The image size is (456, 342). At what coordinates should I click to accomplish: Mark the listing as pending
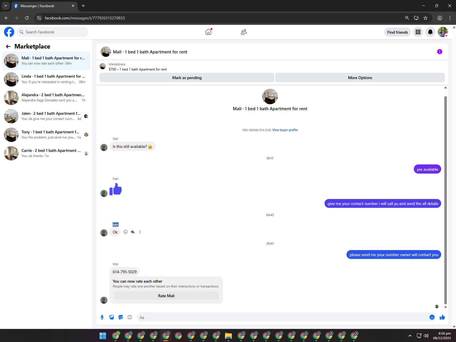(x=187, y=78)
